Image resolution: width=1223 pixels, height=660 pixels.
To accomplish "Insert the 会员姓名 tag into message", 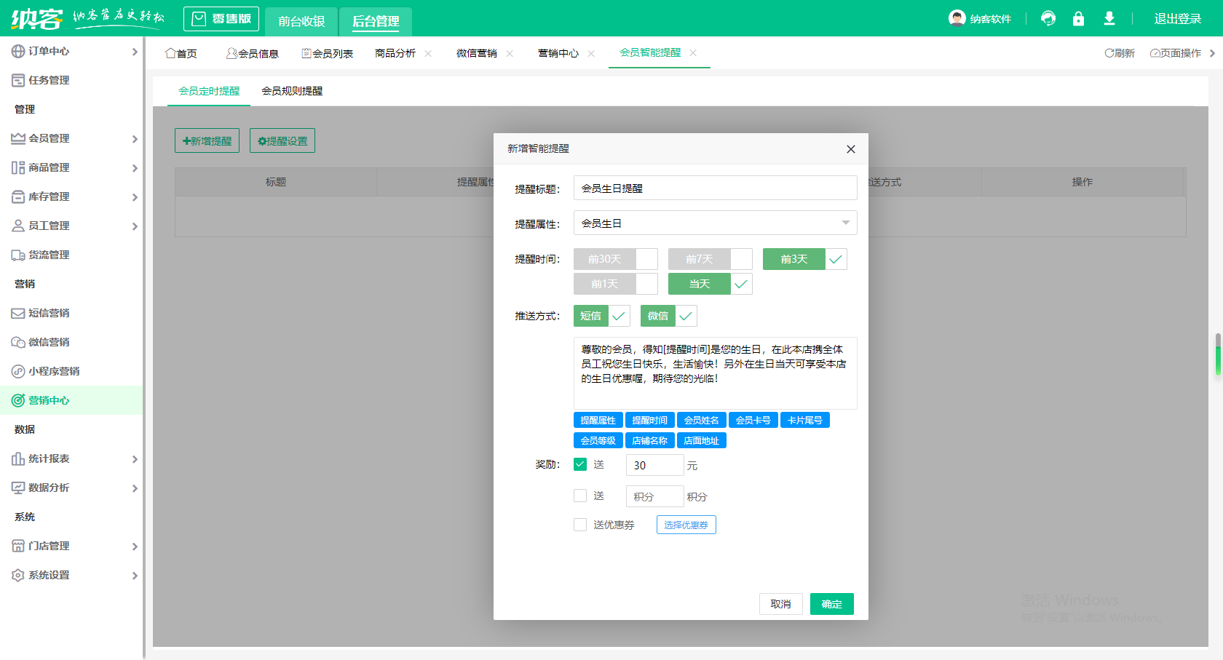I will tap(701, 420).
